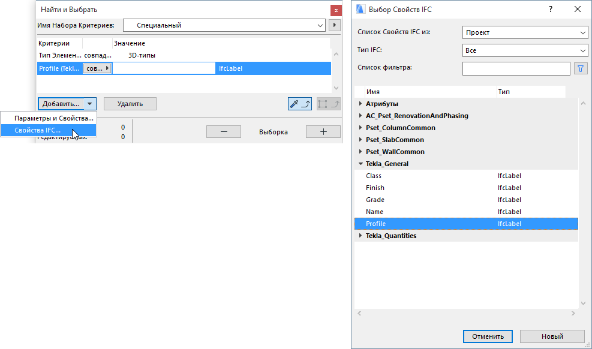
Task: Choose 'Параметры и Свойства...' menu item
Action: click(53, 118)
